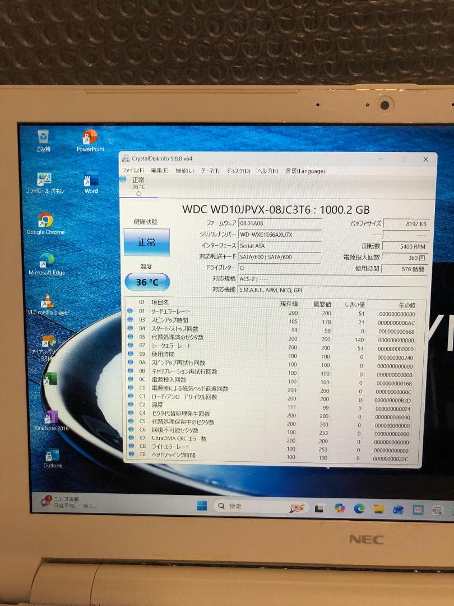The image size is (454, 606).
Task: Open the ファイル(F) menu
Action: (133, 171)
